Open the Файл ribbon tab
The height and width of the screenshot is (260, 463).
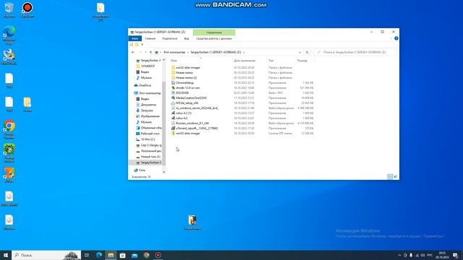pyautogui.click(x=135, y=38)
